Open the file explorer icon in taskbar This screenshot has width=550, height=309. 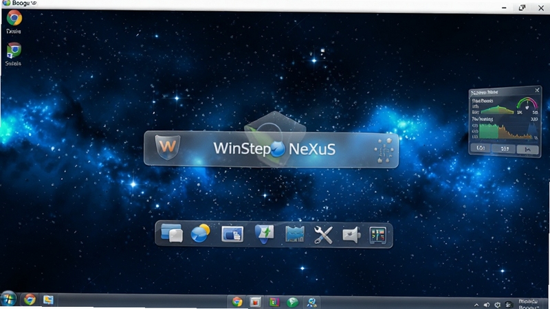click(x=48, y=300)
